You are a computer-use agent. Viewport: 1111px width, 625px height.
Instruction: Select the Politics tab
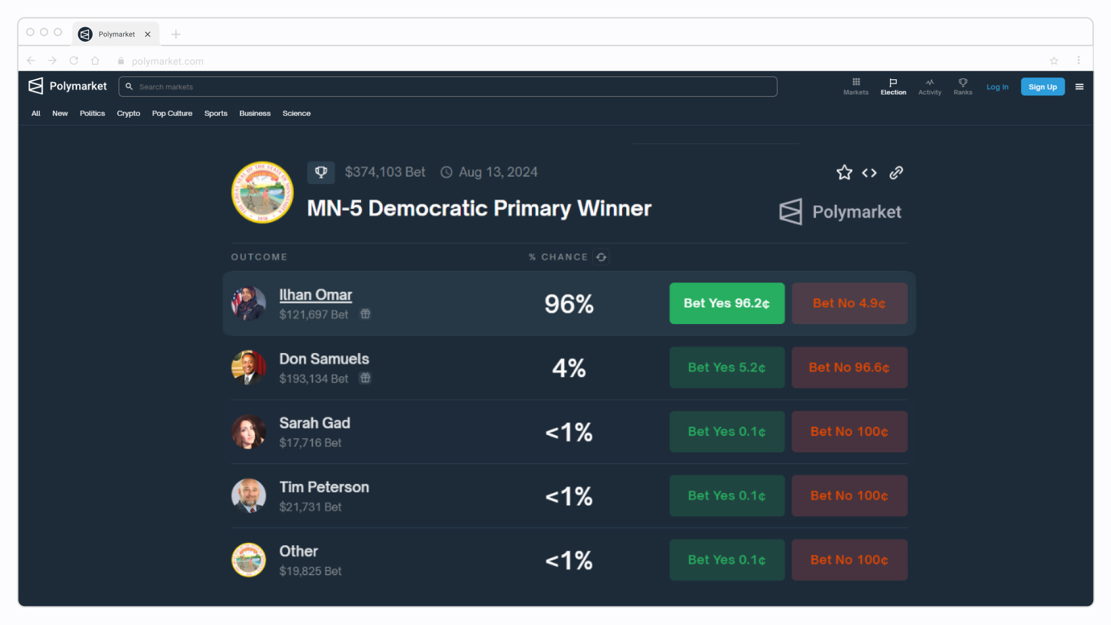93,113
